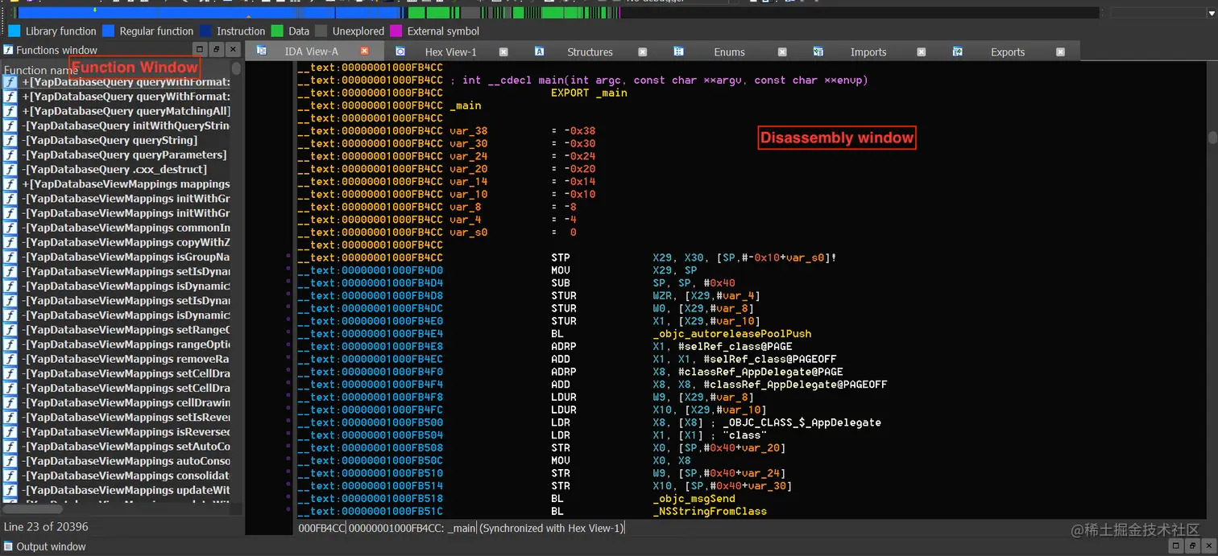Close the Imports tab
Screen dimensions: 1218x556
click(x=922, y=51)
